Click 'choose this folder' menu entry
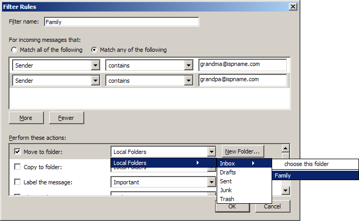Viewport: 359px width, 221px height. tap(307, 164)
